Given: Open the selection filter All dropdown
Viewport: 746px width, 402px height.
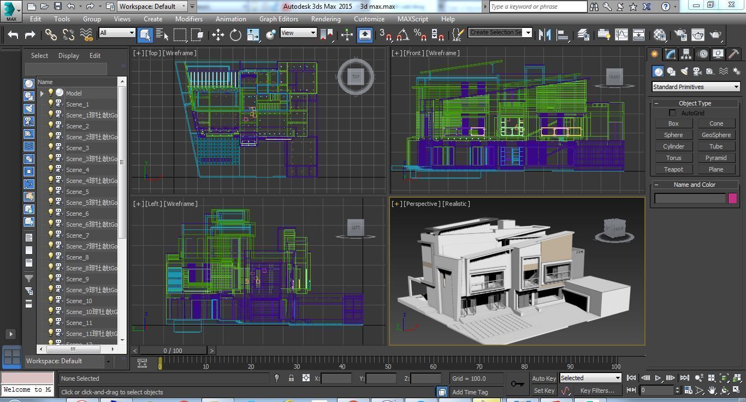Looking at the screenshot, I should coord(117,33).
